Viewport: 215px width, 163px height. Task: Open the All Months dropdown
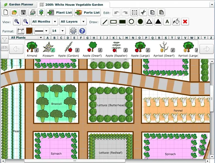click(45, 21)
